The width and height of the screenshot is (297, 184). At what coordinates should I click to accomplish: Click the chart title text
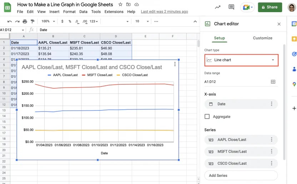pos(92,67)
